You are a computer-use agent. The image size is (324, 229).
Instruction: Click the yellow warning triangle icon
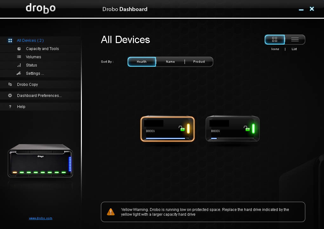111,212
